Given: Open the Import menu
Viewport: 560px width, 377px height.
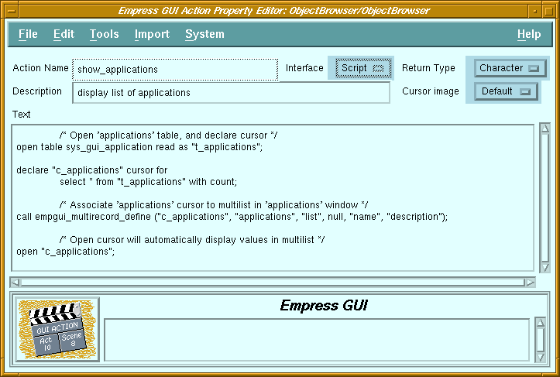Looking at the screenshot, I should tap(152, 34).
